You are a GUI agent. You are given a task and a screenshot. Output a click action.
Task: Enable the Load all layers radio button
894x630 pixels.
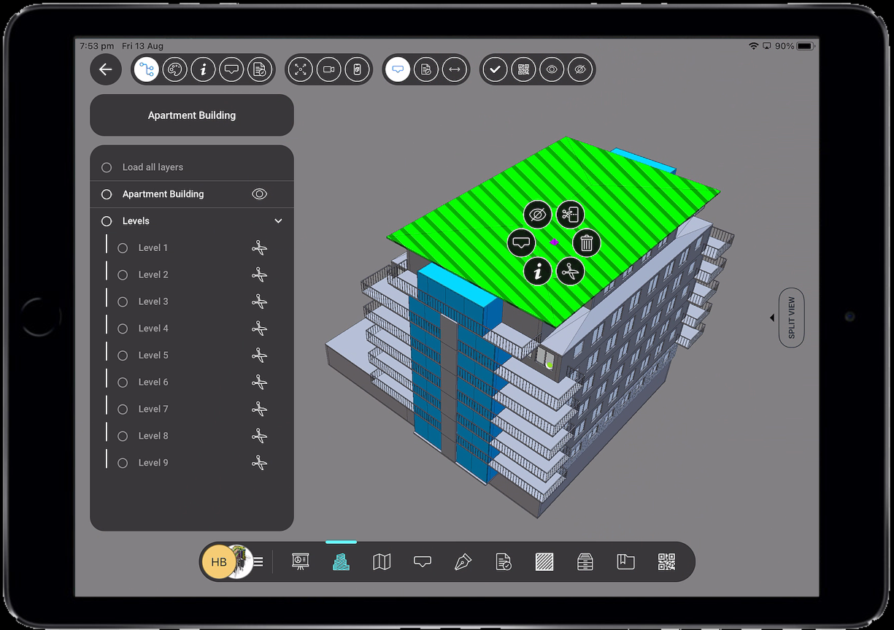coord(107,167)
